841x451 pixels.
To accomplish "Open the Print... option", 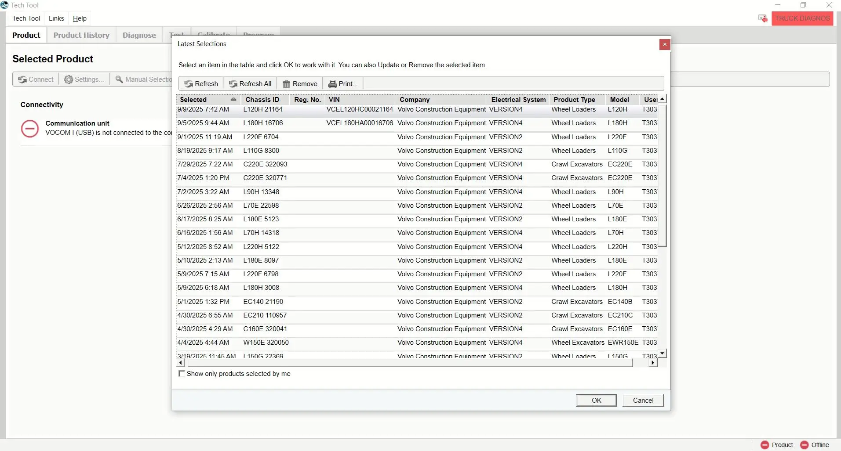I will pos(343,84).
